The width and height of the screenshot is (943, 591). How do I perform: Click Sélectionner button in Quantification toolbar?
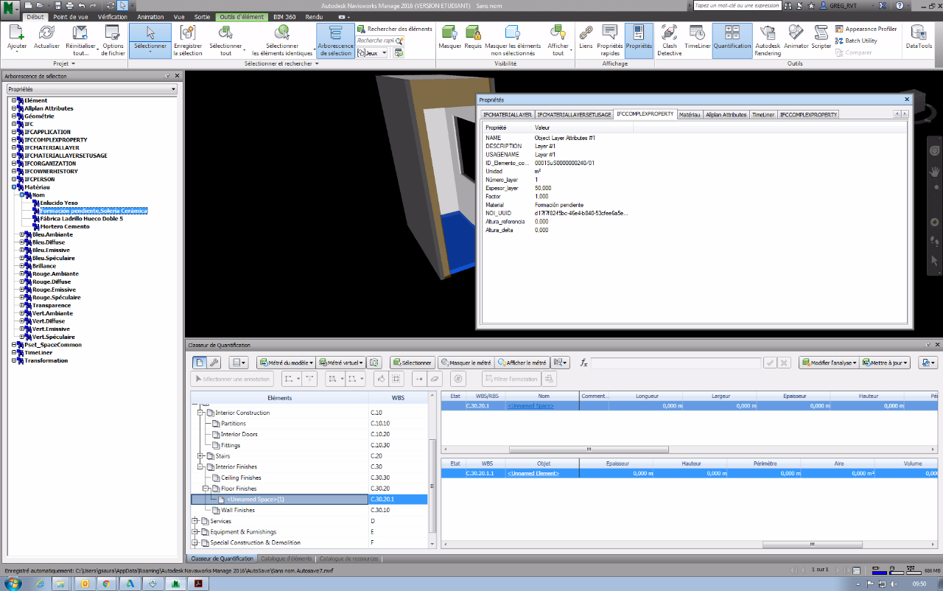(412, 363)
